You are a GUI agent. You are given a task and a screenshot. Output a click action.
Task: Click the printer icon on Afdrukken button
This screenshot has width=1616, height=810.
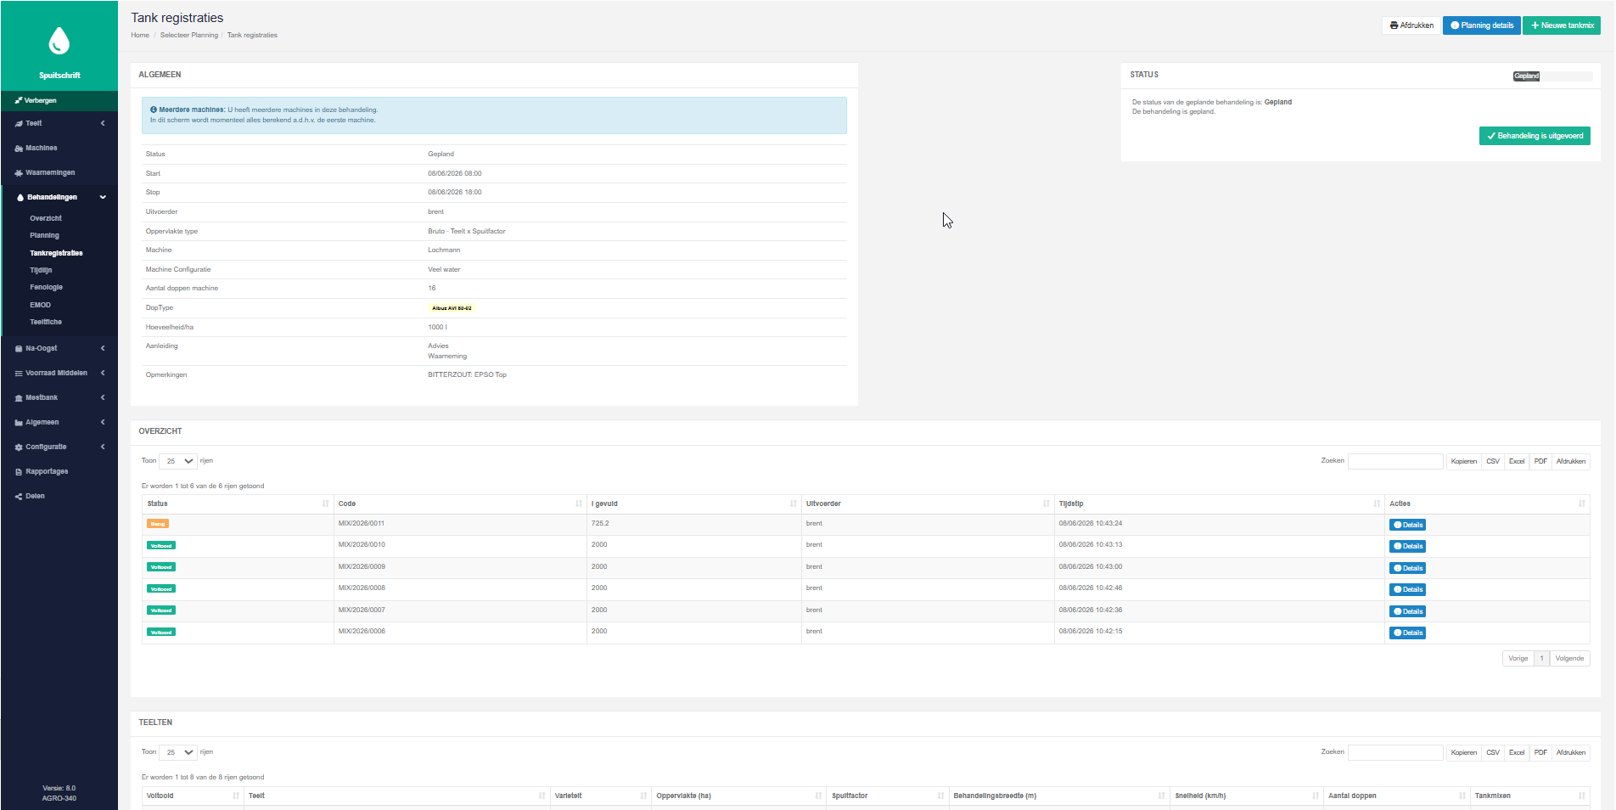click(1394, 25)
